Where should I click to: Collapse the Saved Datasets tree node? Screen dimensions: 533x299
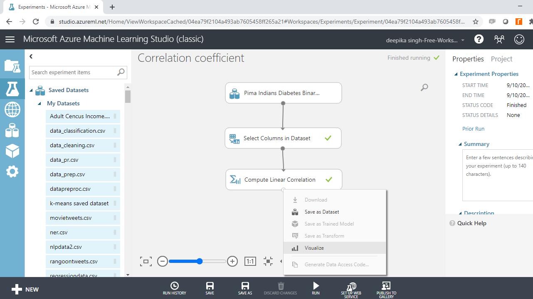pos(31,90)
